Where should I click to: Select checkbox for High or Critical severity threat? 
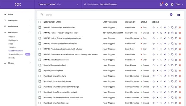pyautogui.click(x=40, y=38)
